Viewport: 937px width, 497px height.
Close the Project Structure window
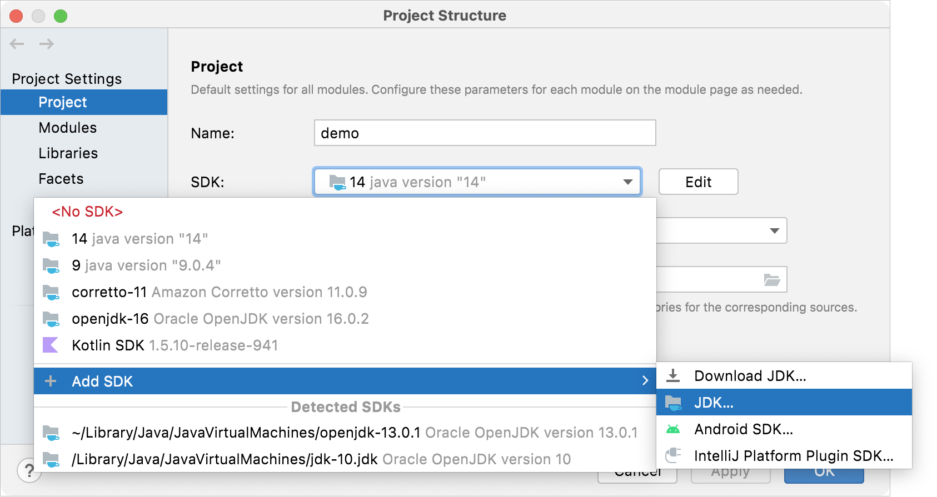(16, 16)
